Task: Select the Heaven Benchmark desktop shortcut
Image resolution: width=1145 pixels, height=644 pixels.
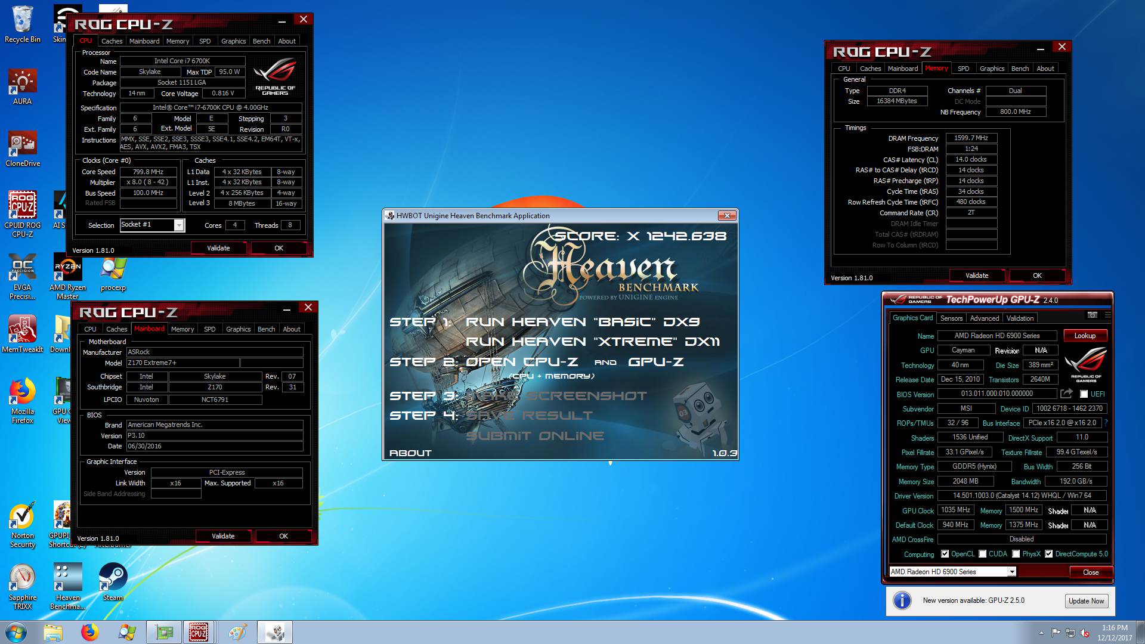Action: (67, 587)
